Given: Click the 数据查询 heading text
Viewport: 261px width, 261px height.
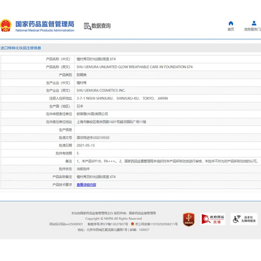Looking at the screenshot, I should tap(101, 26).
